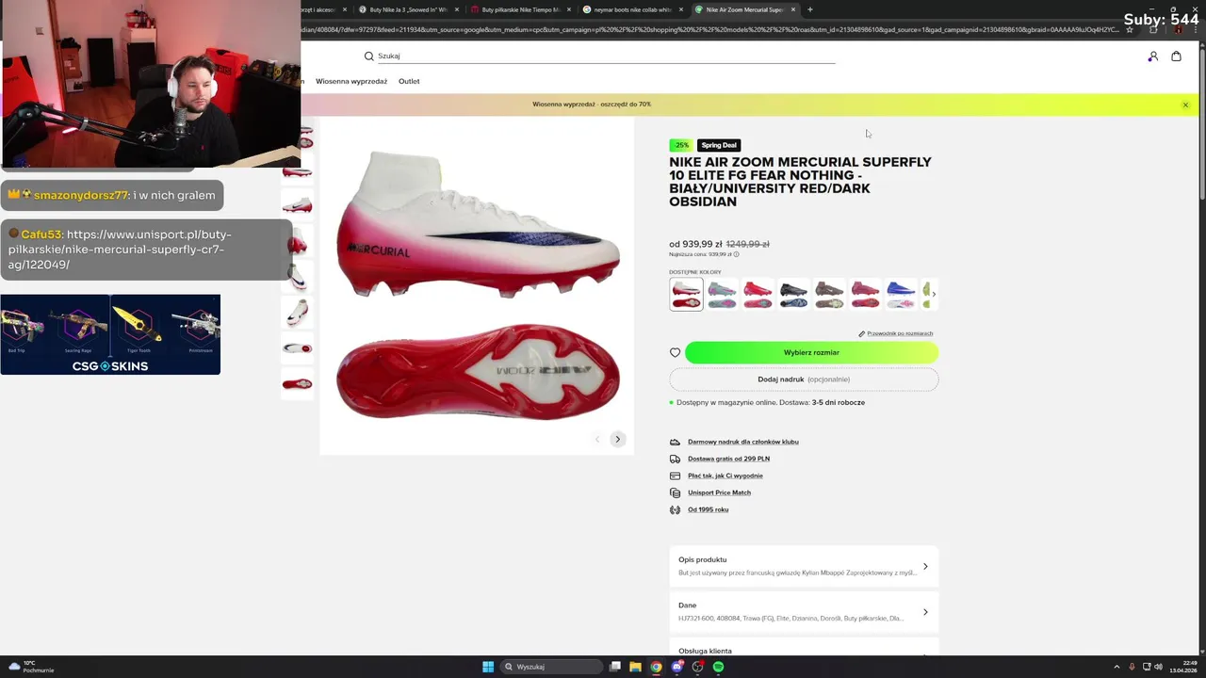Select the all red color variant
This screenshot has height=678, width=1206.
(758, 294)
